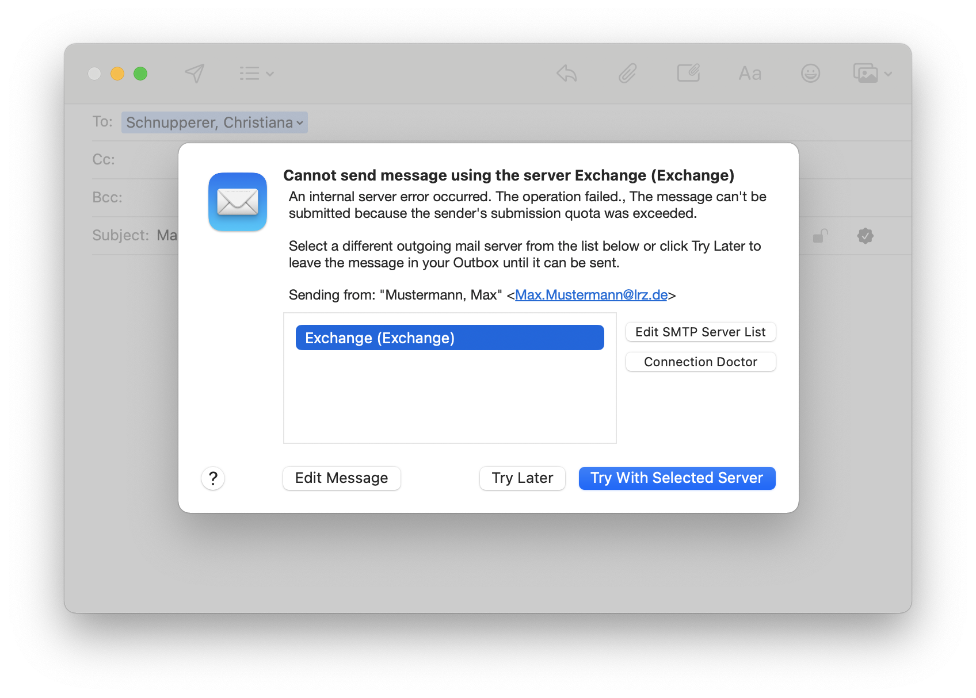
Task: Open Connection Doctor
Action: [x=700, y=362]
